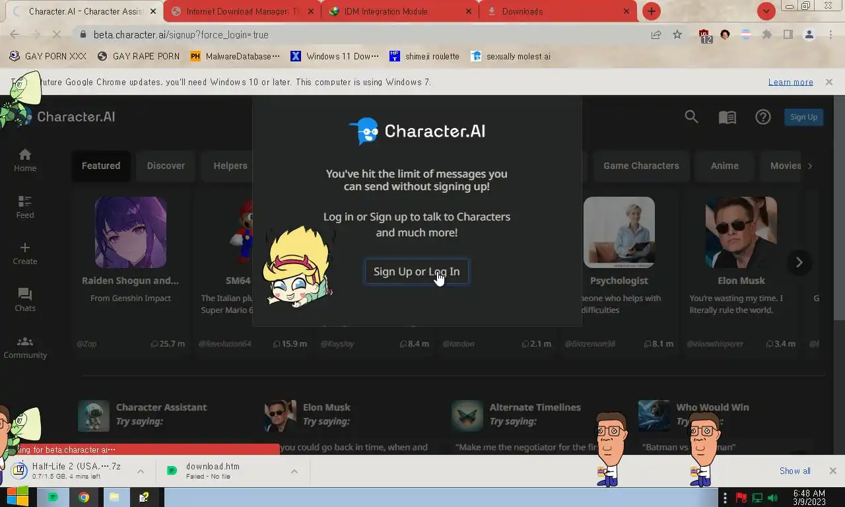Image resolution: width=845 pixels, height=507 pixels.
Task: Select the Featured category tab
Action: [101, 166]
